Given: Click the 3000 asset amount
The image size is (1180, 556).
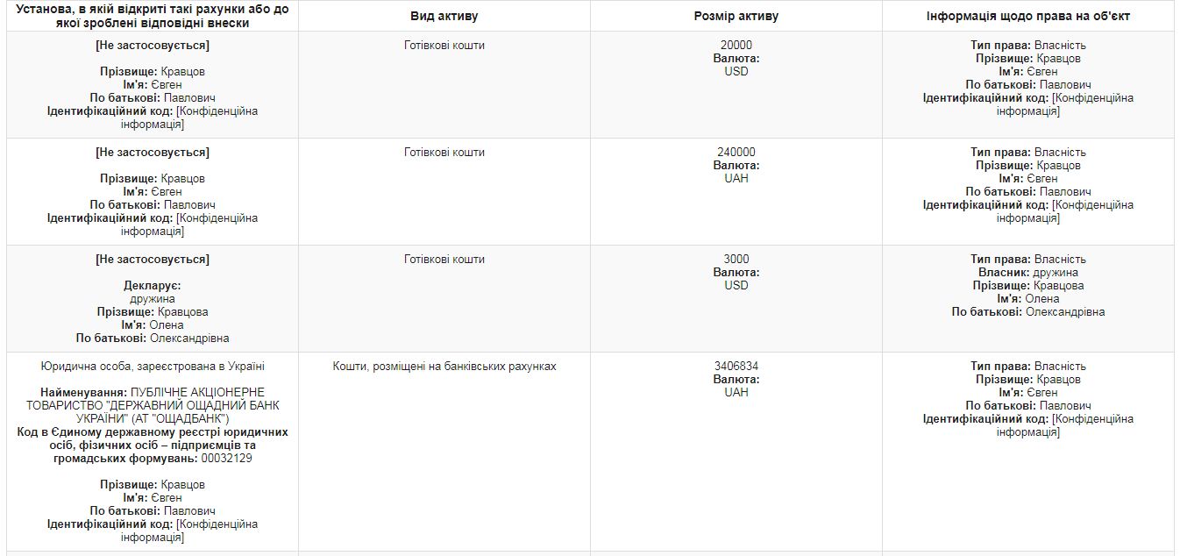Looking at the screenshot, I should (736, 260).
